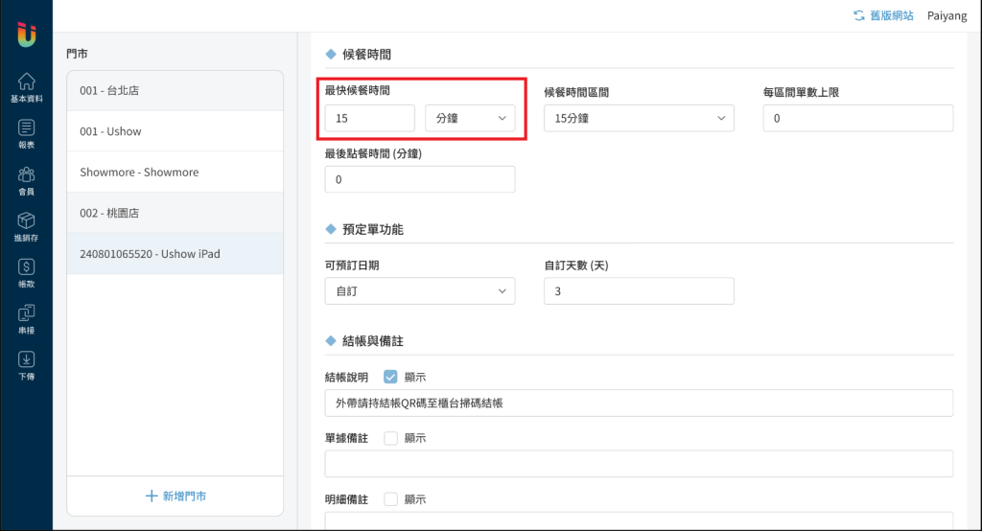Screen dimensions: 982x531
Task: Open 帳款 accounts dollar icon
Action: (26, 273)
